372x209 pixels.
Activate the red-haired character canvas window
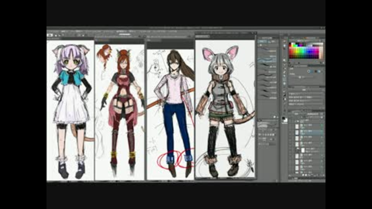[119, 112]
